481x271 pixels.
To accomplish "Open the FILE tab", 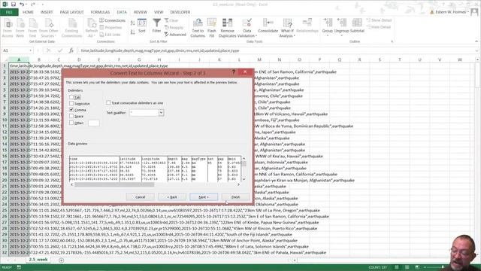I will click(x=9, y=12).
